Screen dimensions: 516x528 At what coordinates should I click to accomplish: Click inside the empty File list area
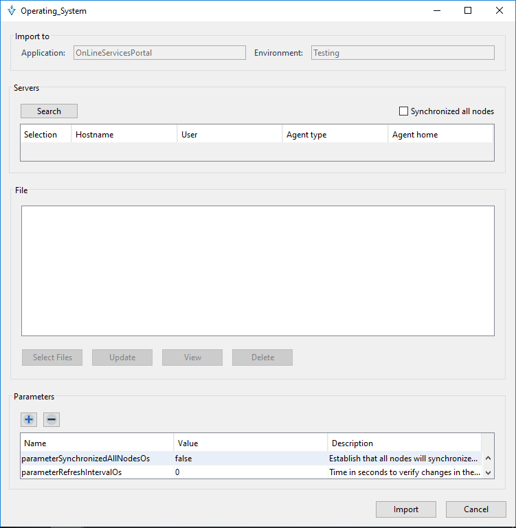point(258,270)
